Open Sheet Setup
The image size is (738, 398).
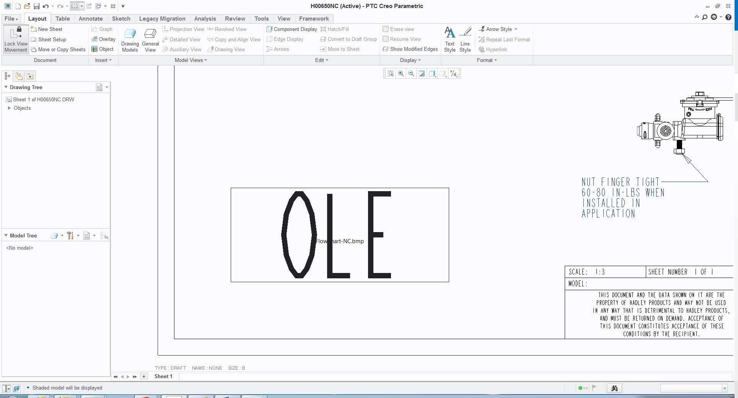pos(48,39)
